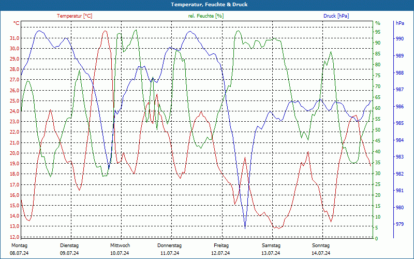Select the 'Sonntag' day label

click(321, 245)
